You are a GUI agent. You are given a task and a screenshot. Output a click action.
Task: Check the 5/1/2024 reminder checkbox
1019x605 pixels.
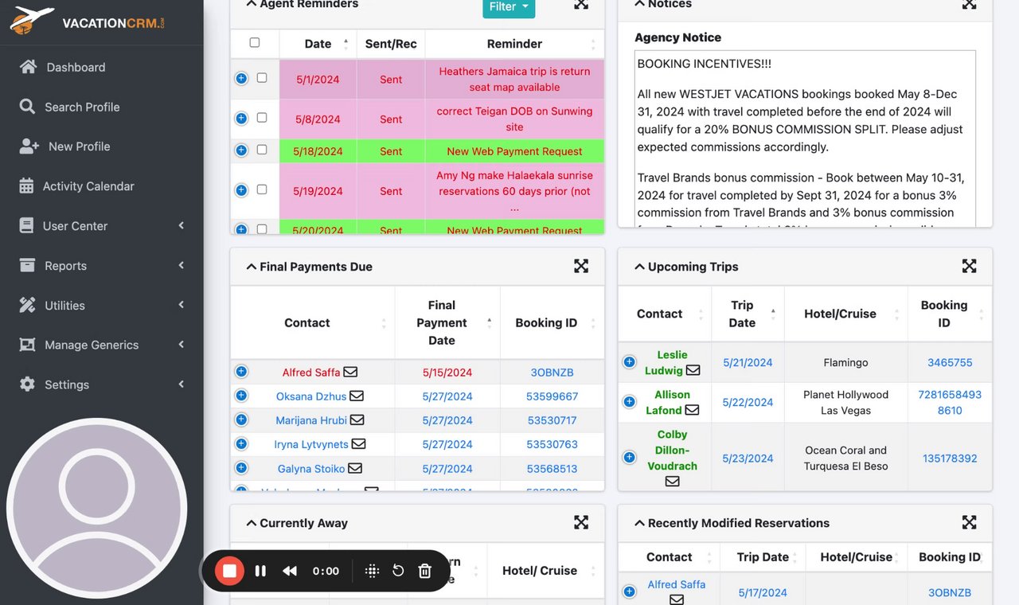[262, 78]
